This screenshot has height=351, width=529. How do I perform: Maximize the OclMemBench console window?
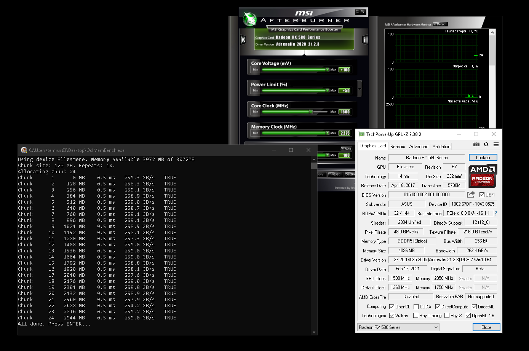[x=291, y=150]
